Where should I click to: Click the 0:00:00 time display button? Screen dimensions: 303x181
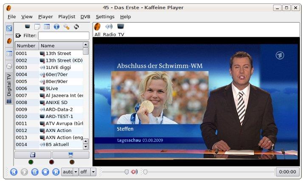[287, 172]
